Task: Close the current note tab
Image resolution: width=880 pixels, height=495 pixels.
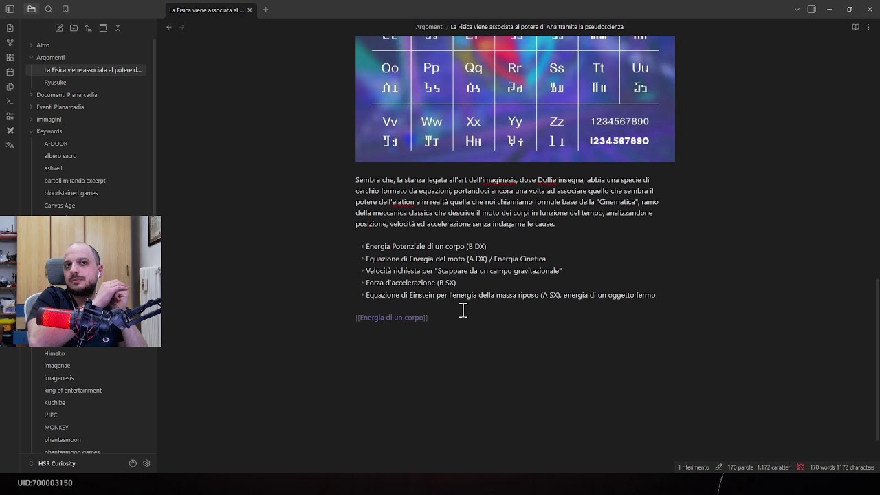Action: 250,10
